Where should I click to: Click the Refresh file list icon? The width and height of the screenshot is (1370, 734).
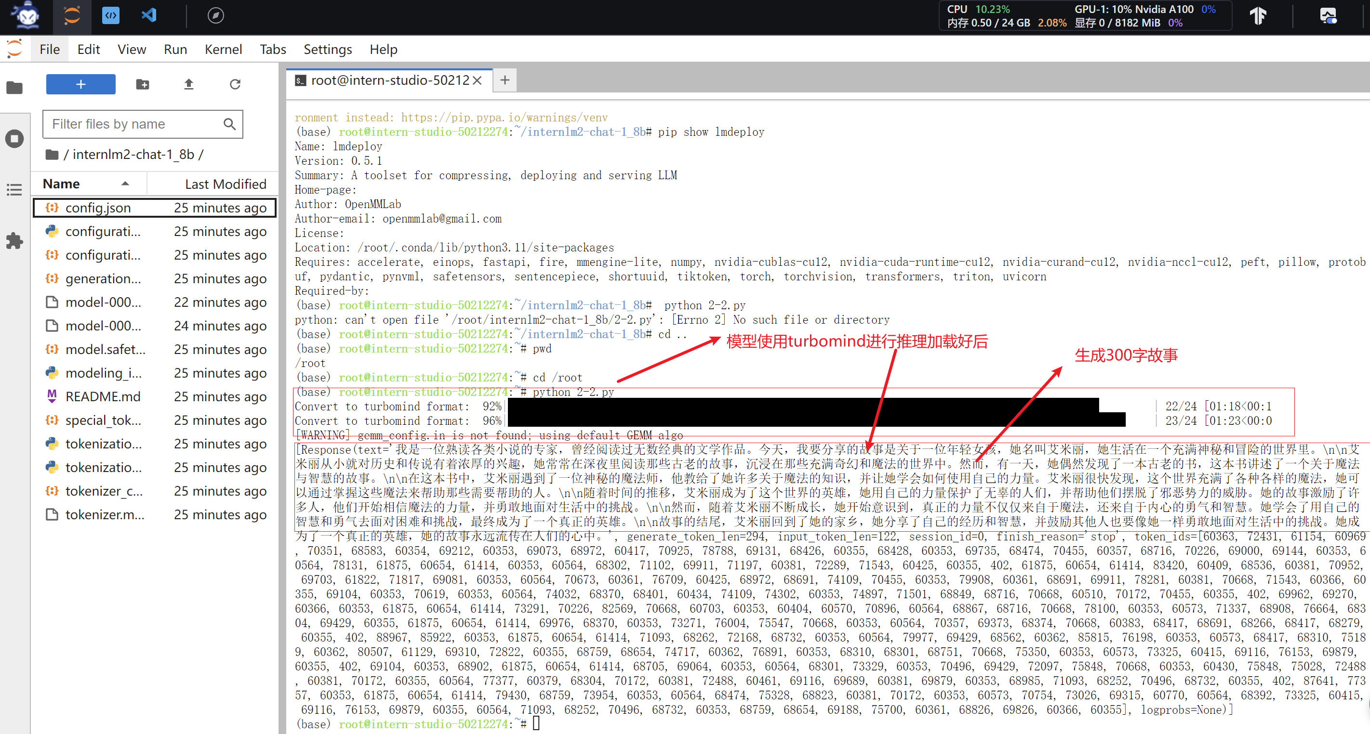tap(235, 84)
